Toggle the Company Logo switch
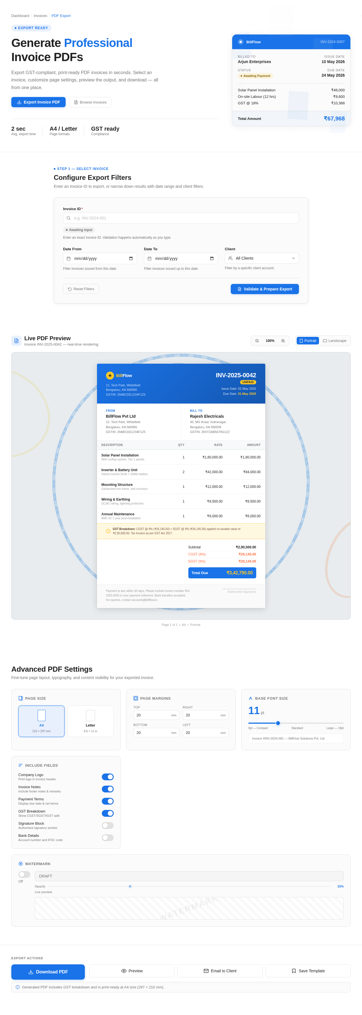The image size is (362, 1015). tap(107, 777)
